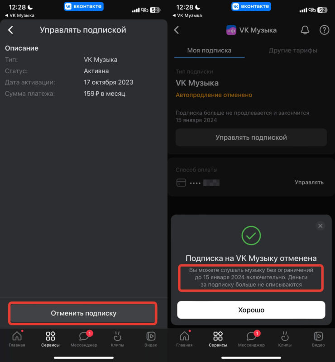Tap the back arrow on Управлять подпиской screen
The height and width of the screenshot is (362, 335).
click(x=10, y=30)
